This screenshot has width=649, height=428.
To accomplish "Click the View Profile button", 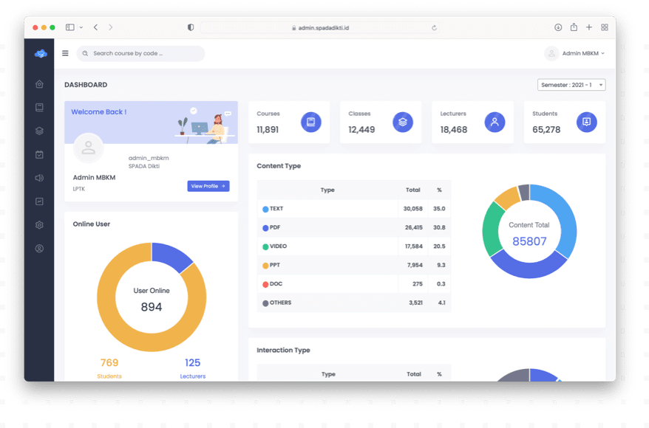I will point(208,186).
